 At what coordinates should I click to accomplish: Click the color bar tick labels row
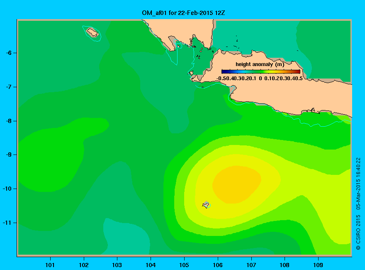tap(260, 79)
